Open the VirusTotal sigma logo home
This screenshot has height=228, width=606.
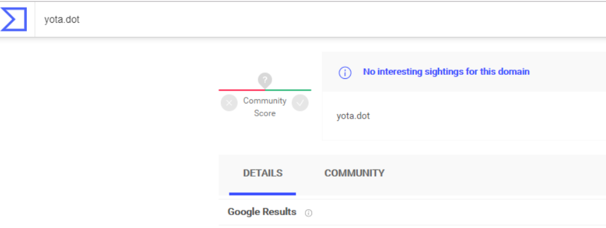coord(14,19)
